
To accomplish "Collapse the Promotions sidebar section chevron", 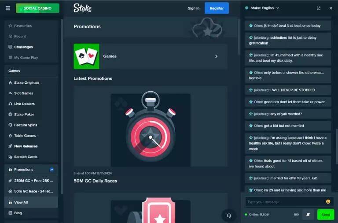I will click(51, 170).
